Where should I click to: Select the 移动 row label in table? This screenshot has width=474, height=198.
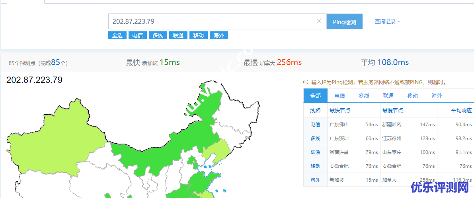tap(315, 166)
